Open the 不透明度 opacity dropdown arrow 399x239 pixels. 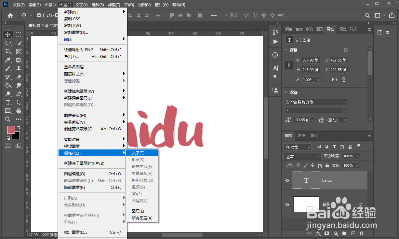(357, 156)
